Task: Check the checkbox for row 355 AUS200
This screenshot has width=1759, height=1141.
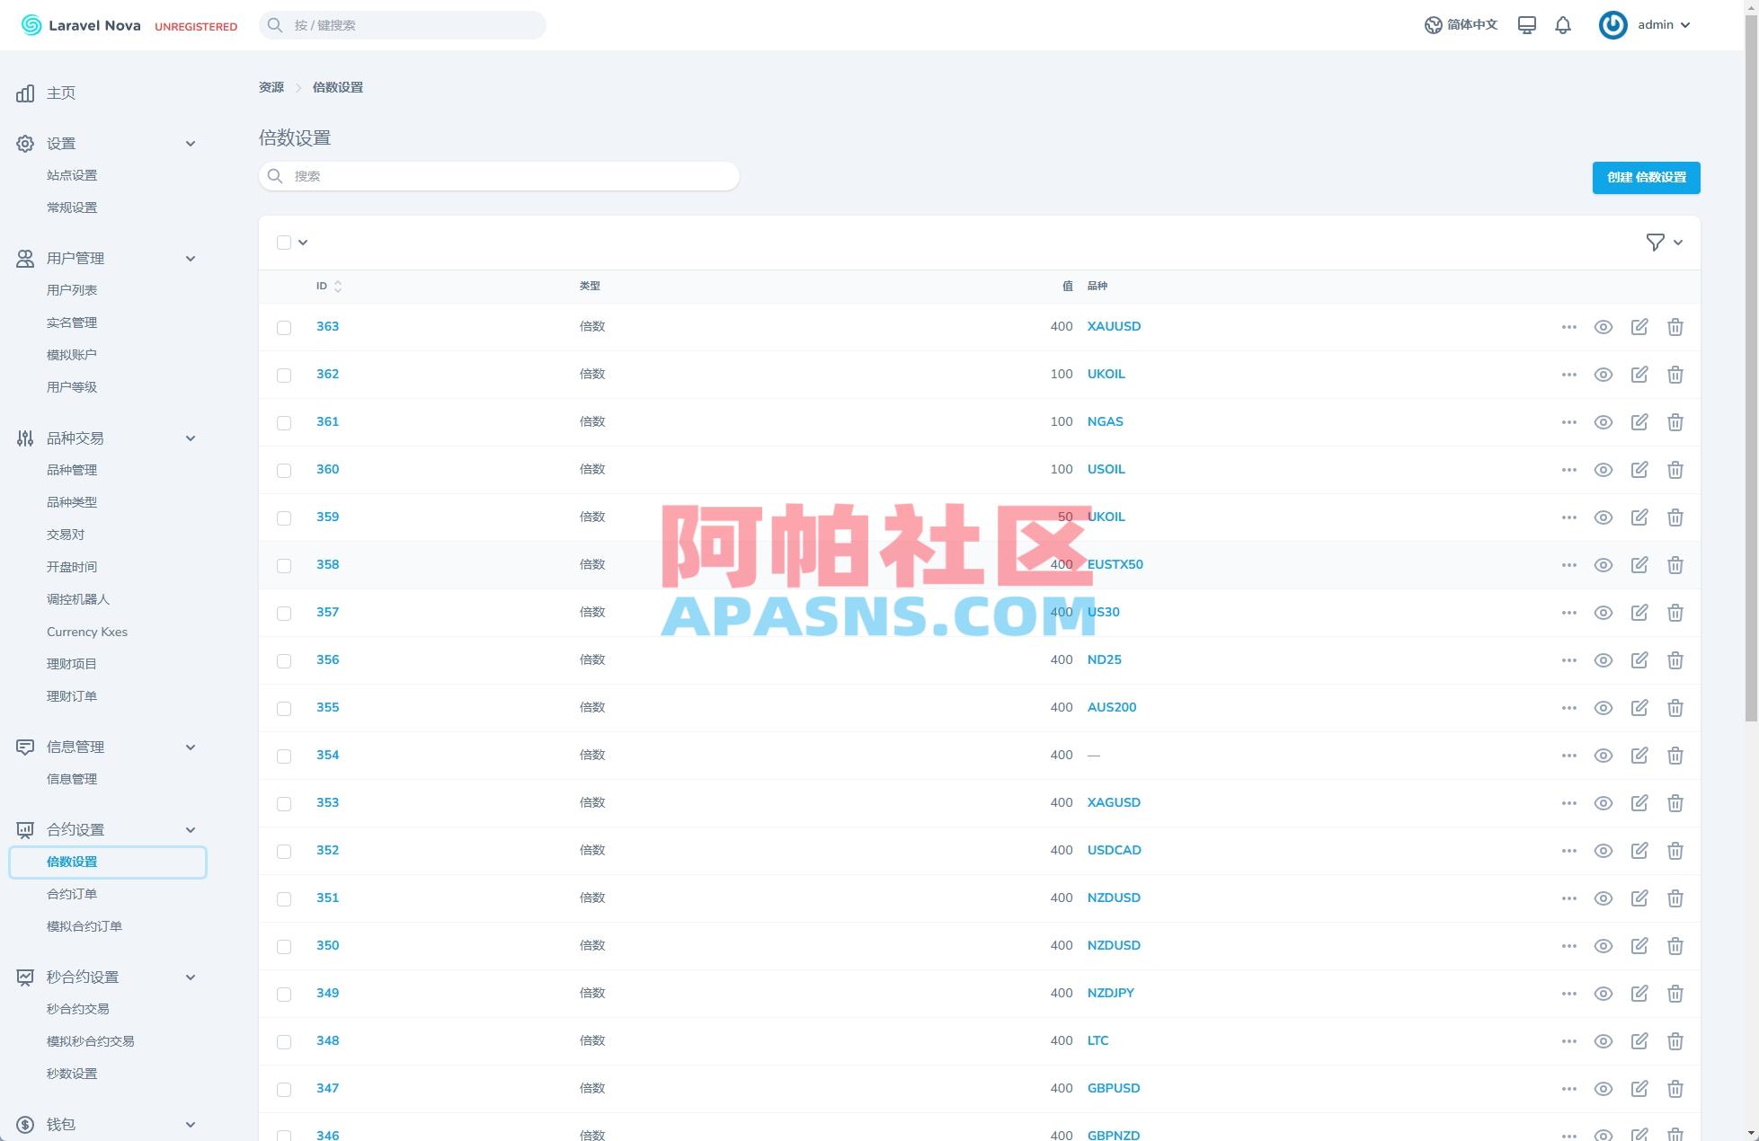Action: pyautogui.click(x=284, y=708)
